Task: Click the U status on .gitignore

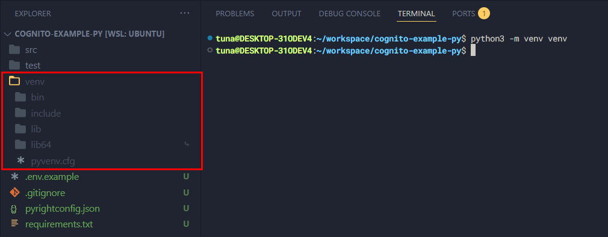Action: coord(186,193)
